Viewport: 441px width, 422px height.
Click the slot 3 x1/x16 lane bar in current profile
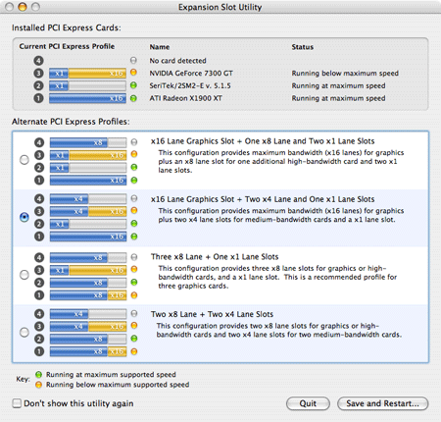coord(87,73)
